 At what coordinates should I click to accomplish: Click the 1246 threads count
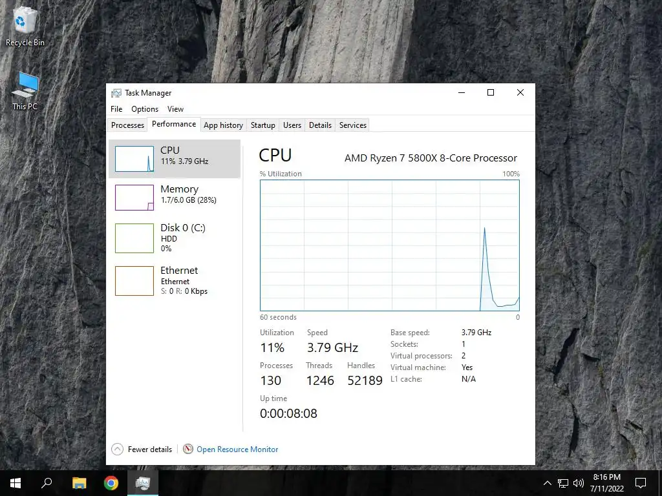tap(320, 380)
